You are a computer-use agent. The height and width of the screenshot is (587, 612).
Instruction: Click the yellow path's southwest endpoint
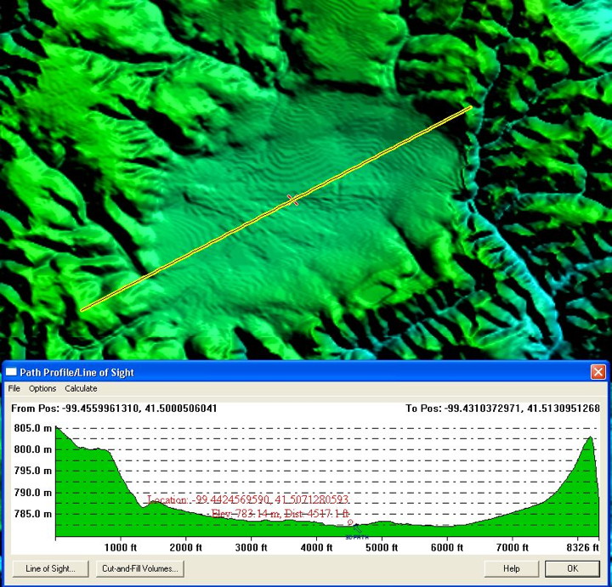[x=82, y=310]
